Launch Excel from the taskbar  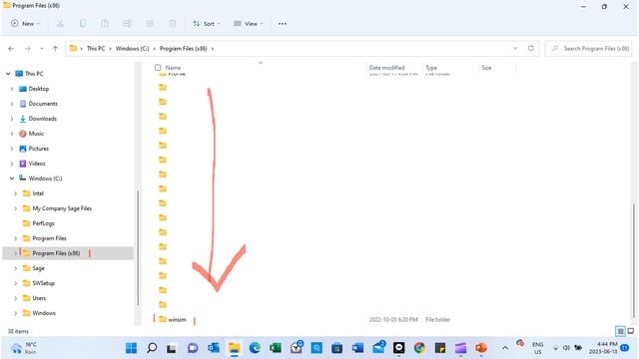coord(276,348)
